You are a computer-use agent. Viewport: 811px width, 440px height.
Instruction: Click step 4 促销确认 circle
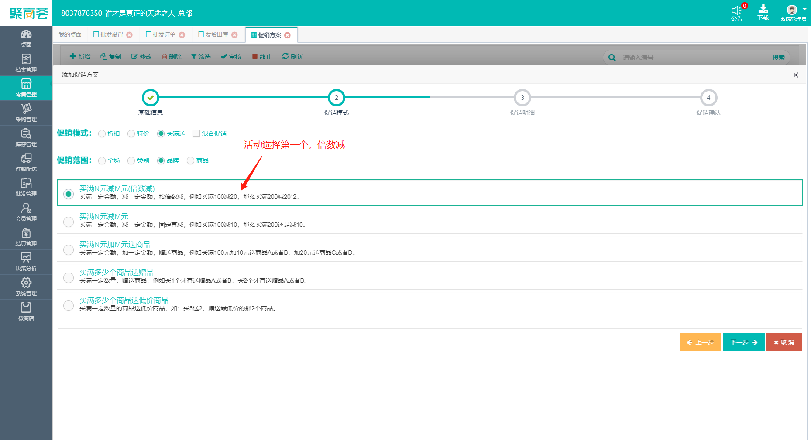(708, 98)
